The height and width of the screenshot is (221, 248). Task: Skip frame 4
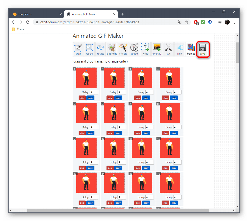166,98
